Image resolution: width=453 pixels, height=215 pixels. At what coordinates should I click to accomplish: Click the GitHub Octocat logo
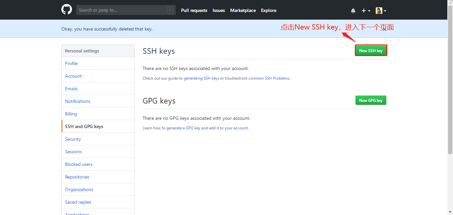(x=66, y=9)
